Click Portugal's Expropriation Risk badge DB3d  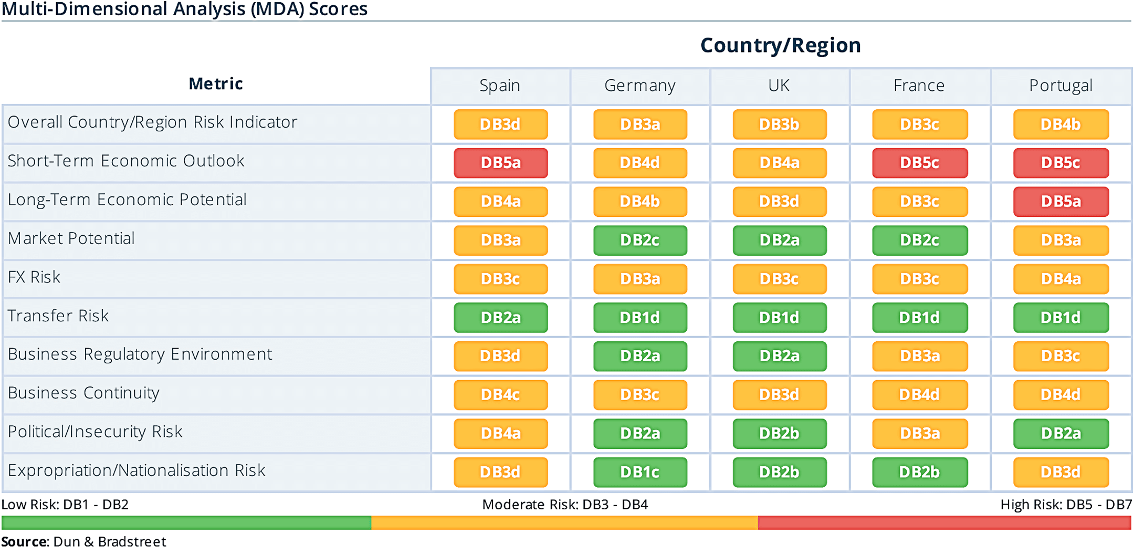pos(1061,473)
